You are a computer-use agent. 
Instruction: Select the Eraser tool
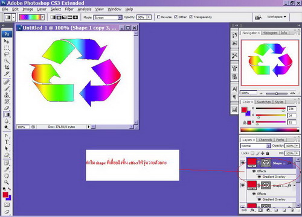[7, 108]
